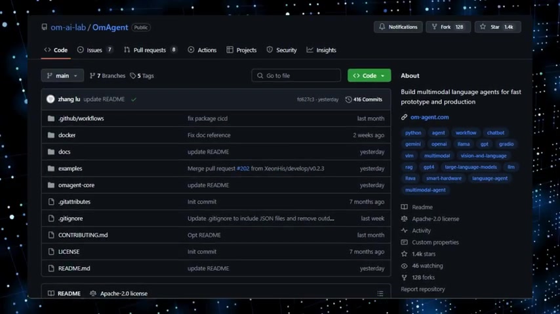This screenshot has height=314, width=560.
Task: Focus the Go to file search field
Action: click(x=296, y=76)
